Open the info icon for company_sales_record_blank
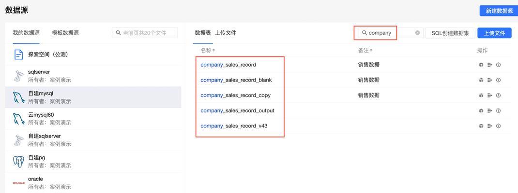The width and height of the screenshot is (518, 193). tap(499, 80)
